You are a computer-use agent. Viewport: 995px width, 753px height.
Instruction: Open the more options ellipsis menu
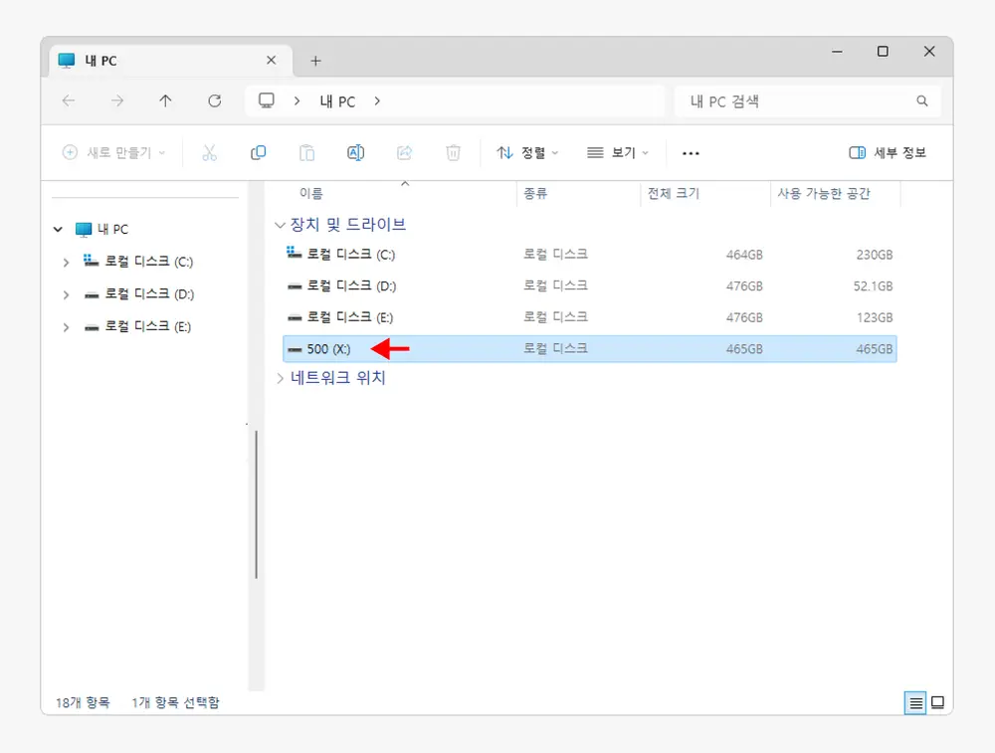click(691, 152)
